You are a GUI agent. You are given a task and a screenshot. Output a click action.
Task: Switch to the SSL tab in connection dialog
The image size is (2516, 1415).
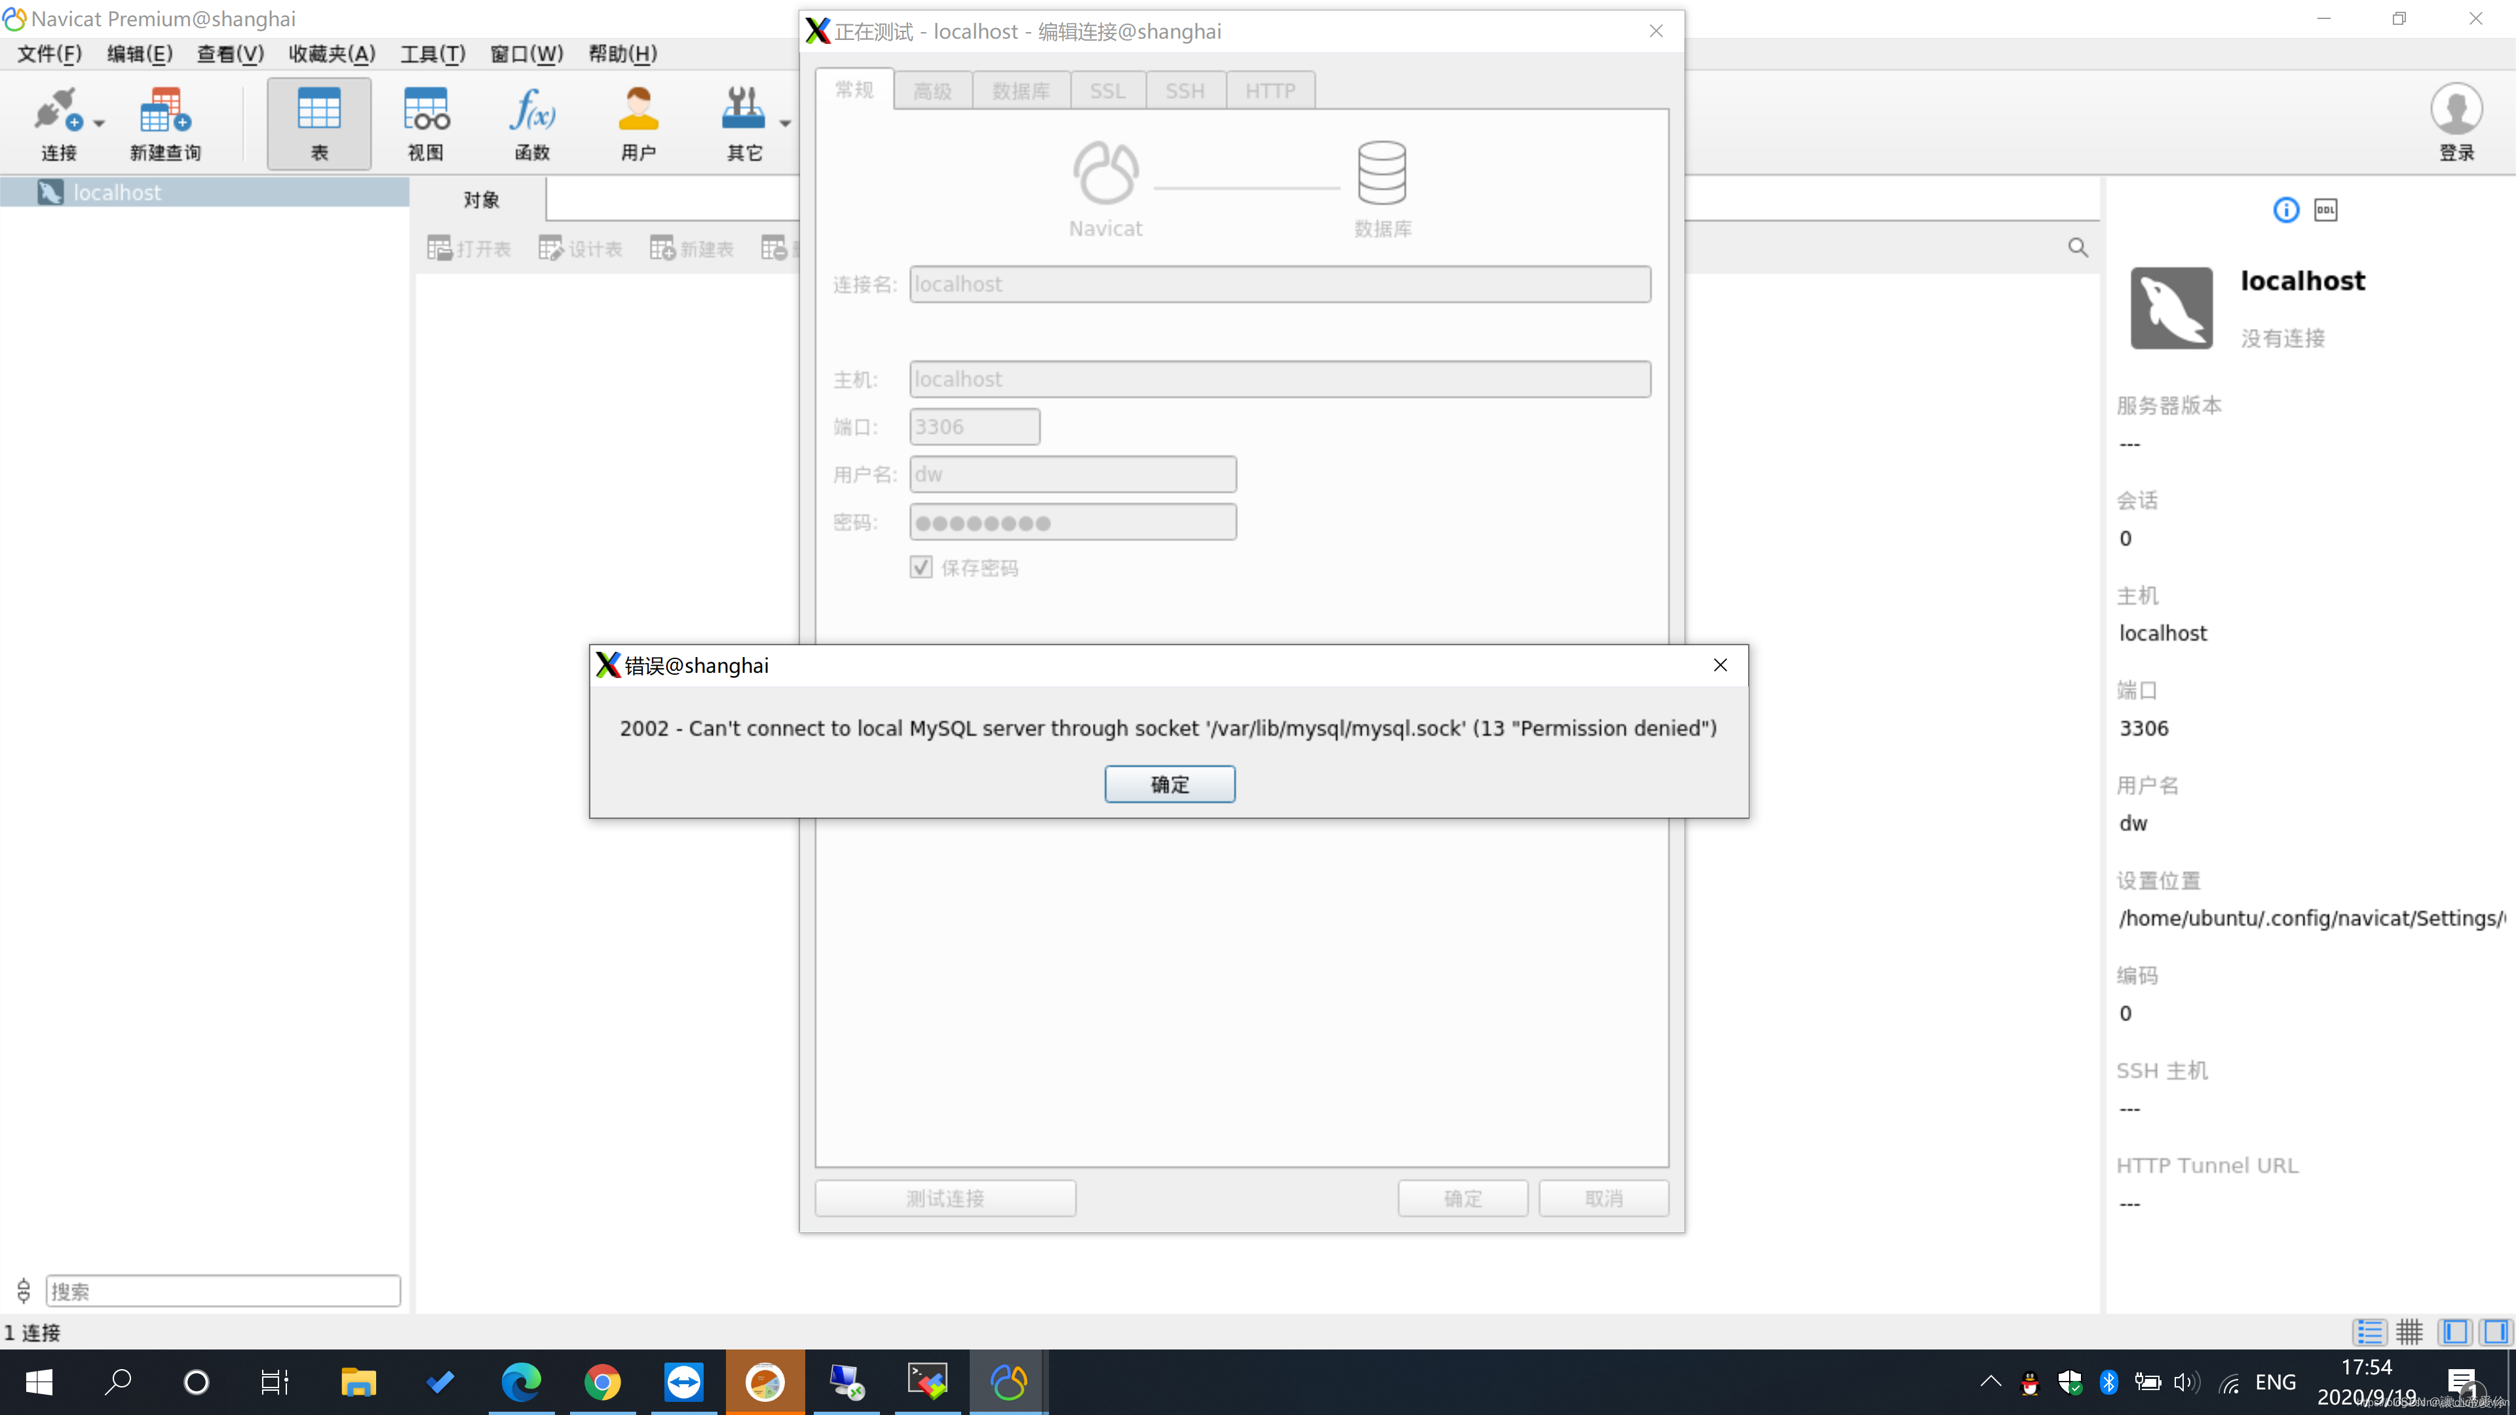[x=1107, y=91]
